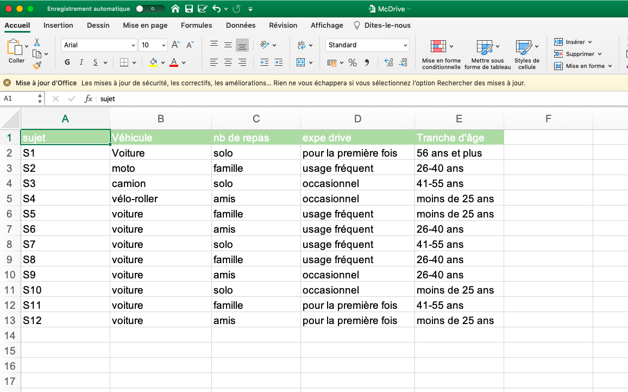Toggle italic I formatting
Image resolution: width=628 pixels, height=392 pixels.
[x=81, y=63]
